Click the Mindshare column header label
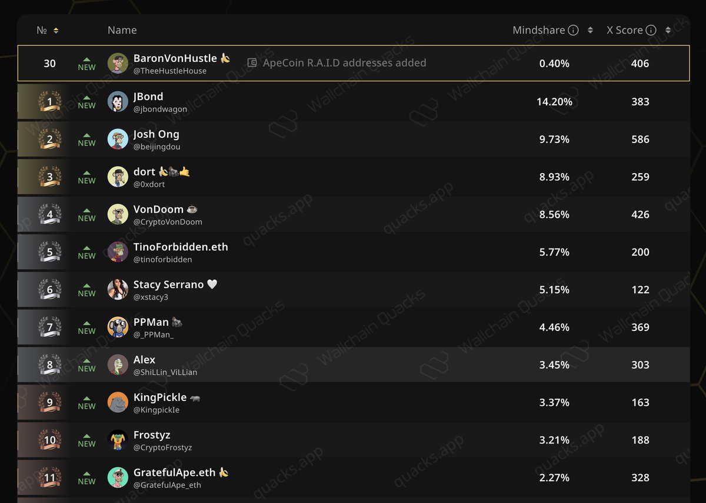The height and width of the screenshot is (503, 706). point(539,30)
